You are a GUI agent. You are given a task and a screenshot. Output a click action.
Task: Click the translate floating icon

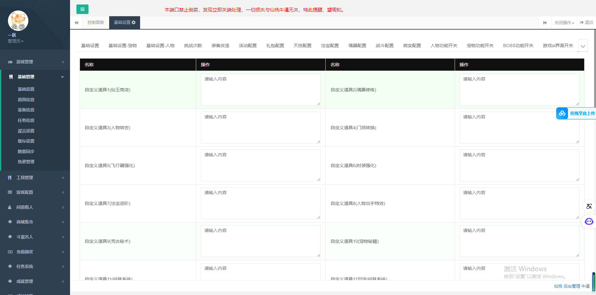(589, 206)
